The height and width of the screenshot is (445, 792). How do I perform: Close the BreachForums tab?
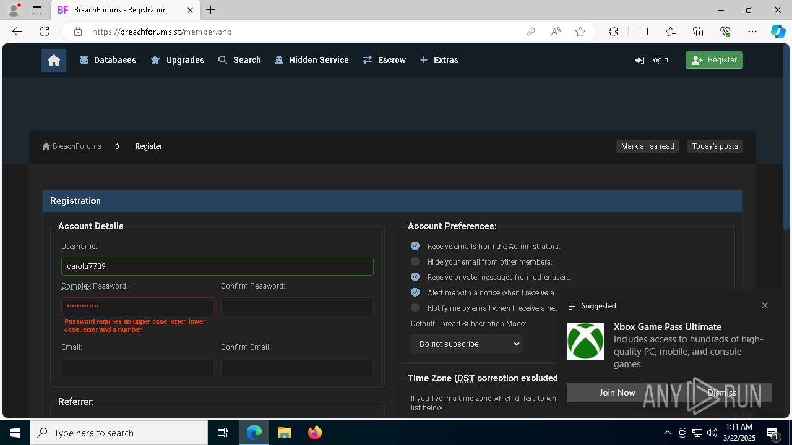coord(191,10)
